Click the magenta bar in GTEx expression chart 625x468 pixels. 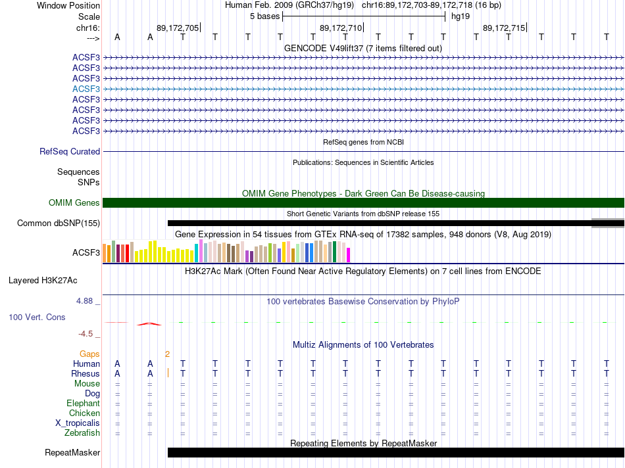[348, 254]
